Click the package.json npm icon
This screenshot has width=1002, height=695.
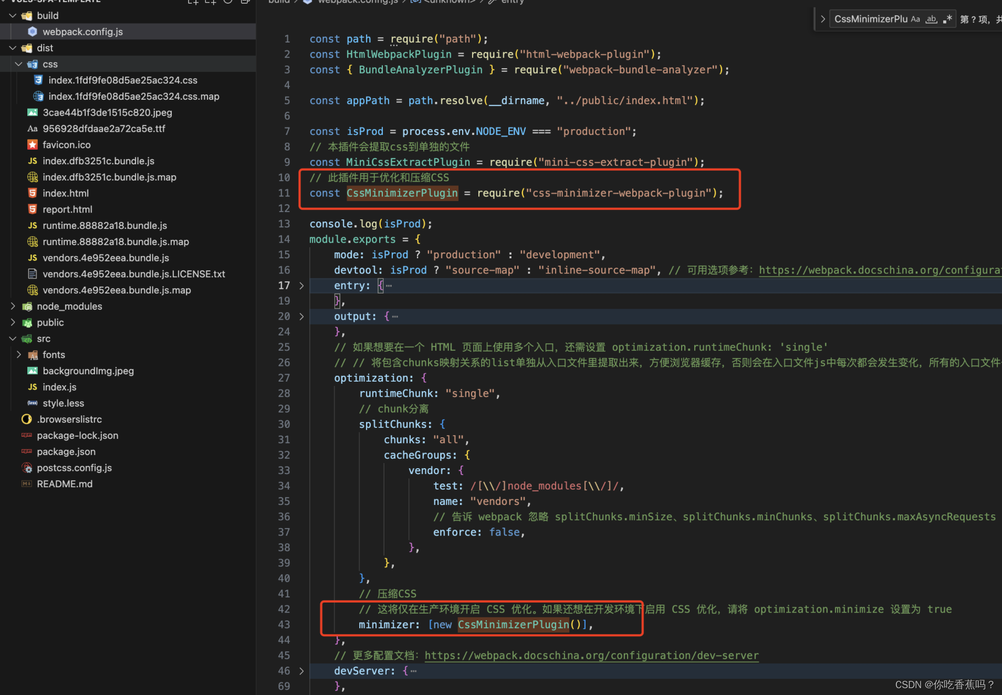point(27,452)
